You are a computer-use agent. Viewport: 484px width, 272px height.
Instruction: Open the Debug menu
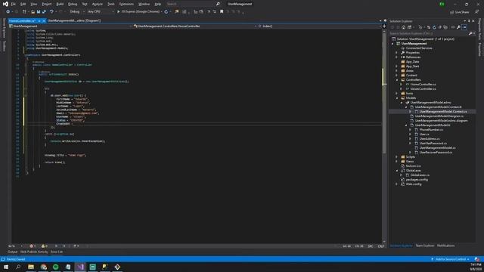pyautogui.click(x=73, y=4)
